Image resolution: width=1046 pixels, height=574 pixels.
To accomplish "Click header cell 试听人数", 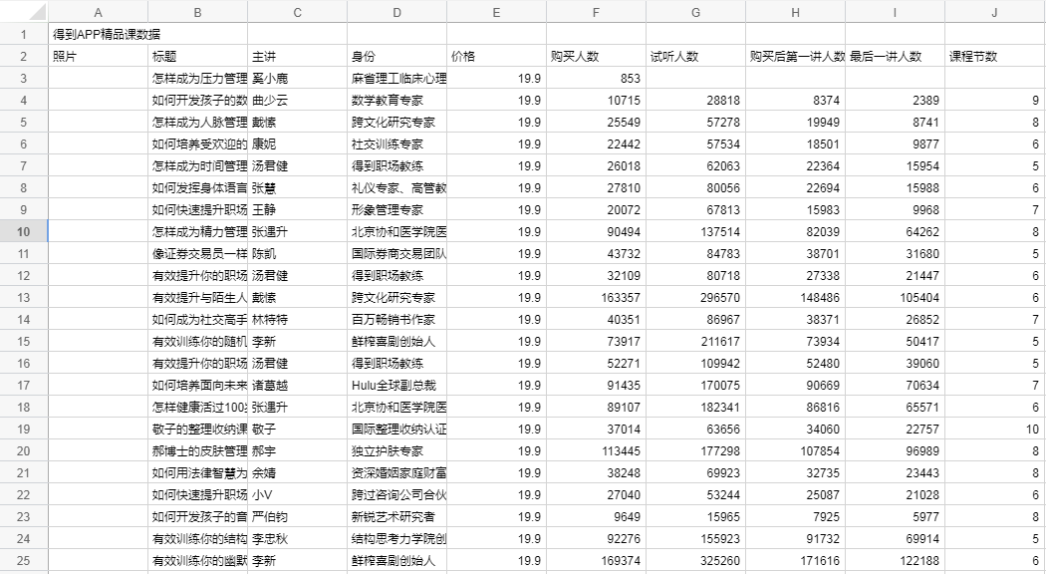I will pos(695,56).
